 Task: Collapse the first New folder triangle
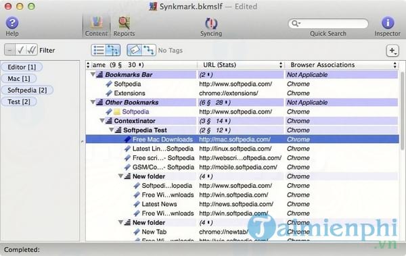coord(120,176)
